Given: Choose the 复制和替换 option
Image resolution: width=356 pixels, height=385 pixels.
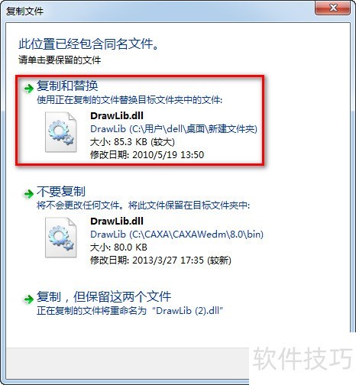Looking at the screenshot, I should click(x=67, y=86).
